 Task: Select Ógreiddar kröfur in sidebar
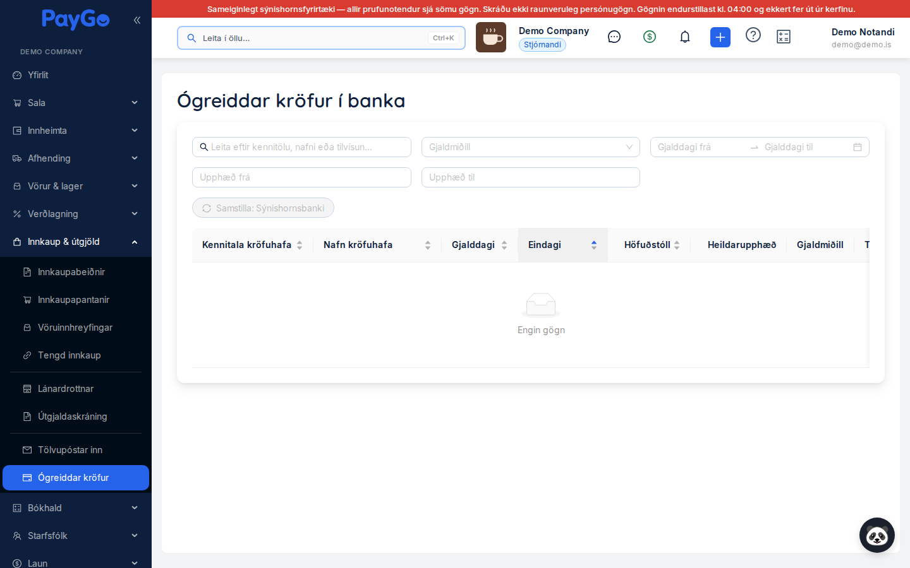point(76,478)
